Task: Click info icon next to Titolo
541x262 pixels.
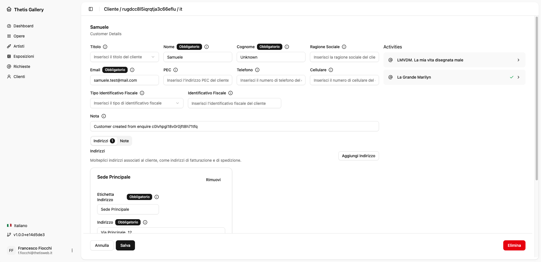Action: tap(105, 47)
